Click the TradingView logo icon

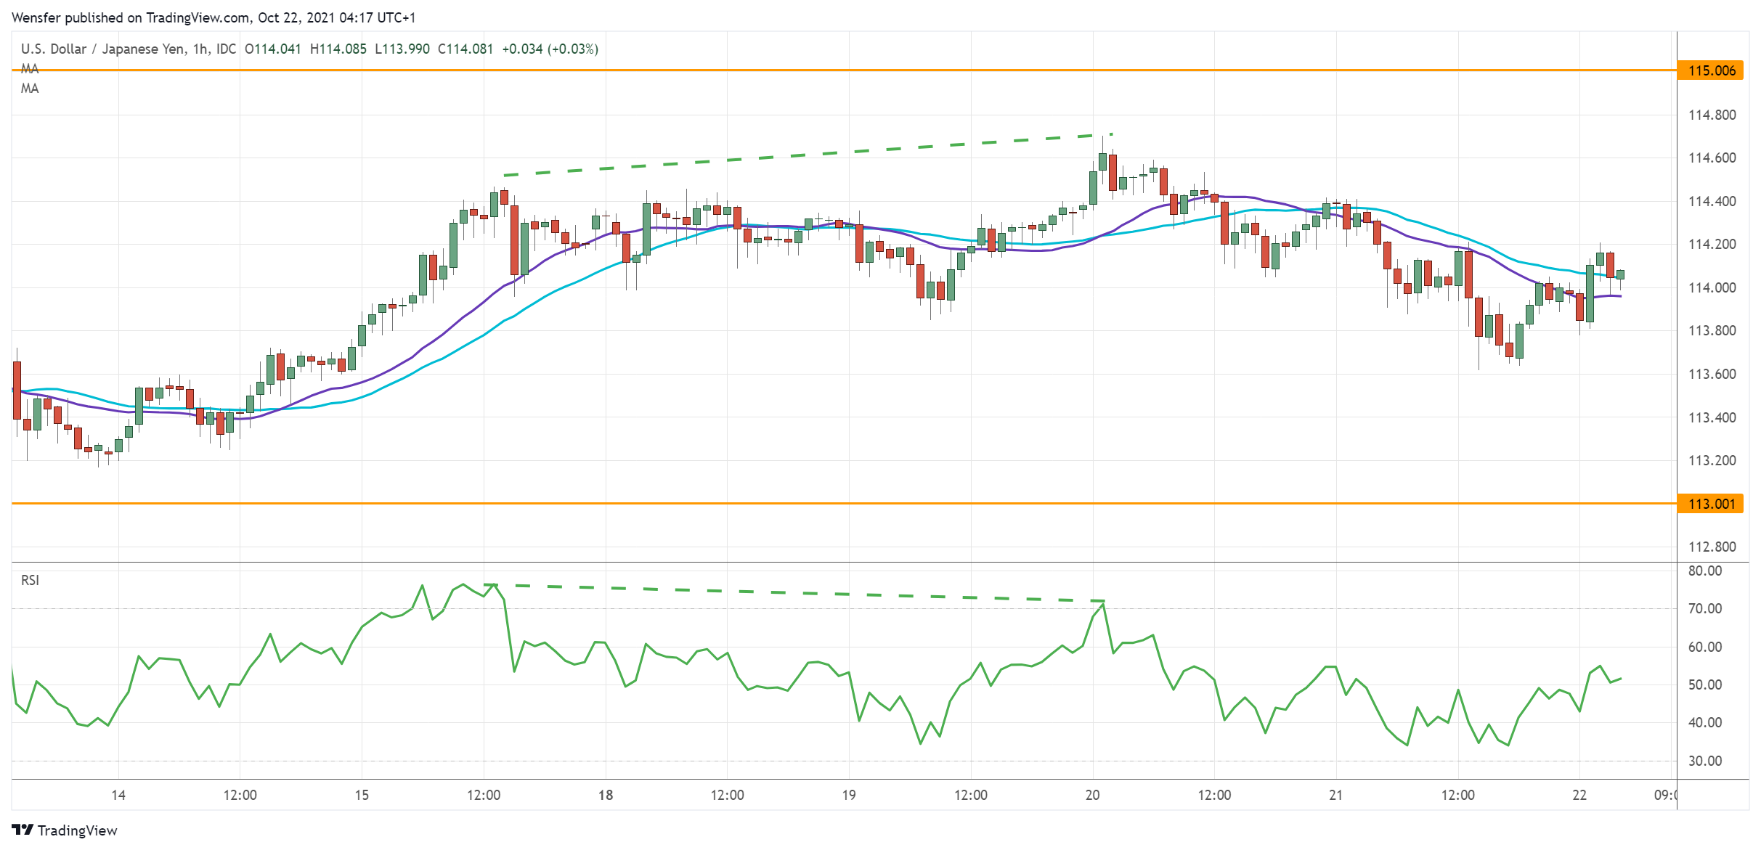pyautogui.click(x=22, y=830)
